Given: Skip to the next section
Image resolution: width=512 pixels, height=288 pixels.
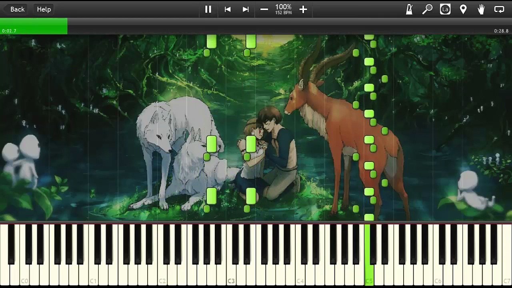Looking at the screenshot, I should pos(246,9).
